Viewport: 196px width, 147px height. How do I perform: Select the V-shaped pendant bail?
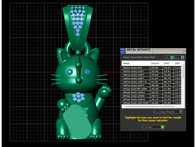(78, 27)
